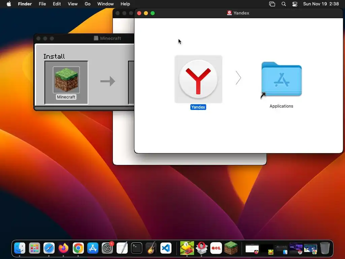Open Minecraft block icon in Dock
The width and height of the screenshot is (345, 259).
(x=231, y=248)
